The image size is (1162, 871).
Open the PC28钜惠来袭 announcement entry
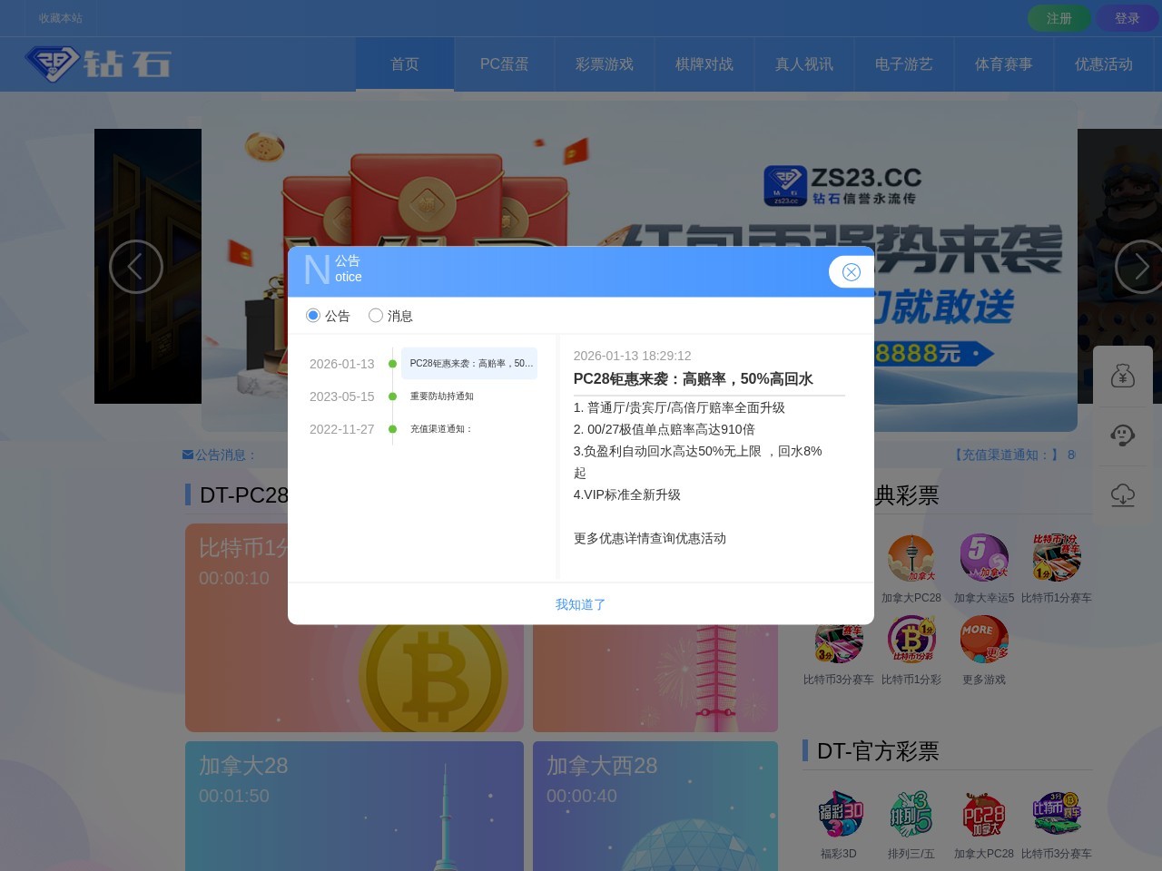469,363
